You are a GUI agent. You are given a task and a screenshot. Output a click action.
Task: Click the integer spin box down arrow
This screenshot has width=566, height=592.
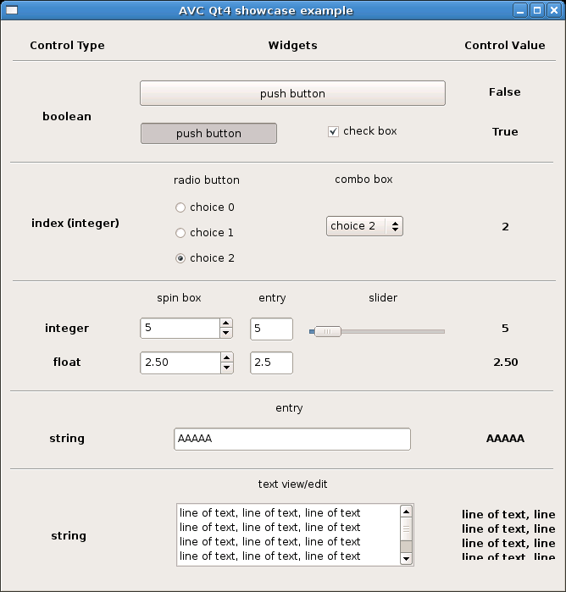click(226, 333)
